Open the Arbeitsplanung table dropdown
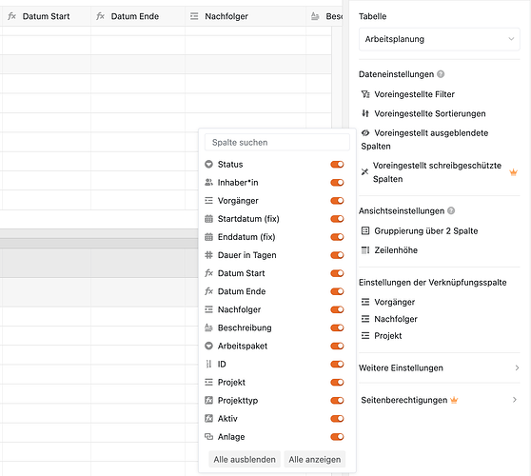This screenshot has width=531, height=476. (440, 39)
